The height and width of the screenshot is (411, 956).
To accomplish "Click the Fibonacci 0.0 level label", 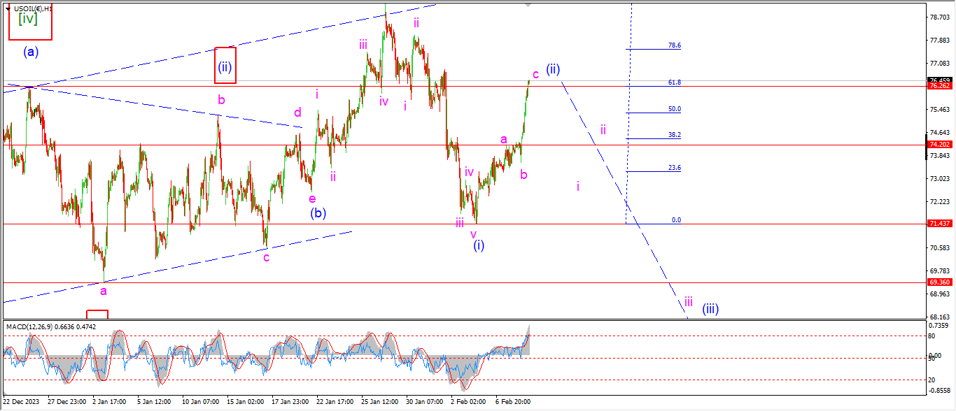I will pyautogui.click(x=676, y=220).
